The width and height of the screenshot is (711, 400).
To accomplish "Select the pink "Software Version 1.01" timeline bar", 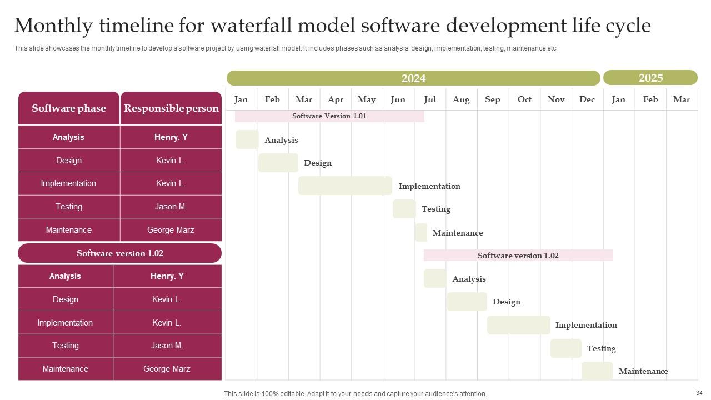I will pos(329,116).
